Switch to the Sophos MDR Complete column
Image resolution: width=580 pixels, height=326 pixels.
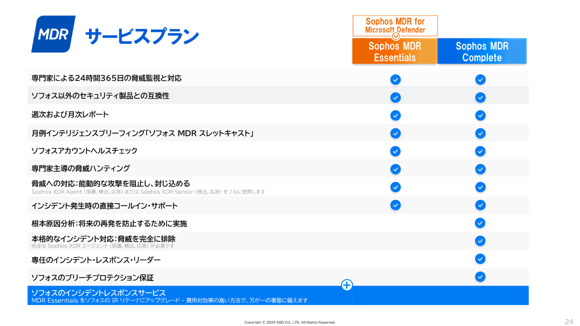coord(481,51)
